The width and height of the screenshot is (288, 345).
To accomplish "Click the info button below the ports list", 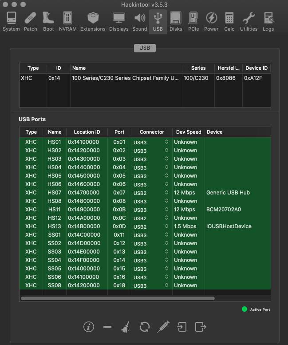I will pos(89,327).
